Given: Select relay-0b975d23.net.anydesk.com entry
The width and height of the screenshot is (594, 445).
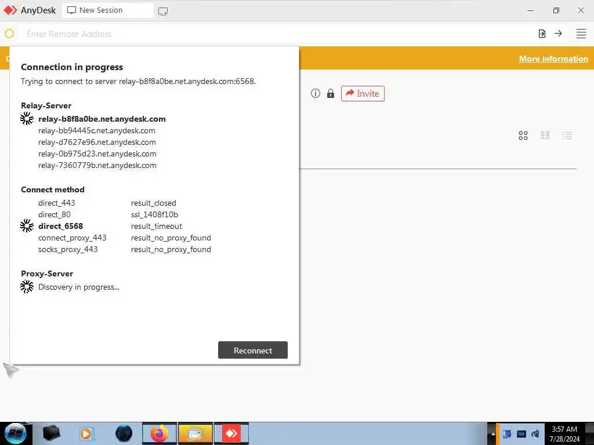Looking at the screenshot, I should point(97,154).
